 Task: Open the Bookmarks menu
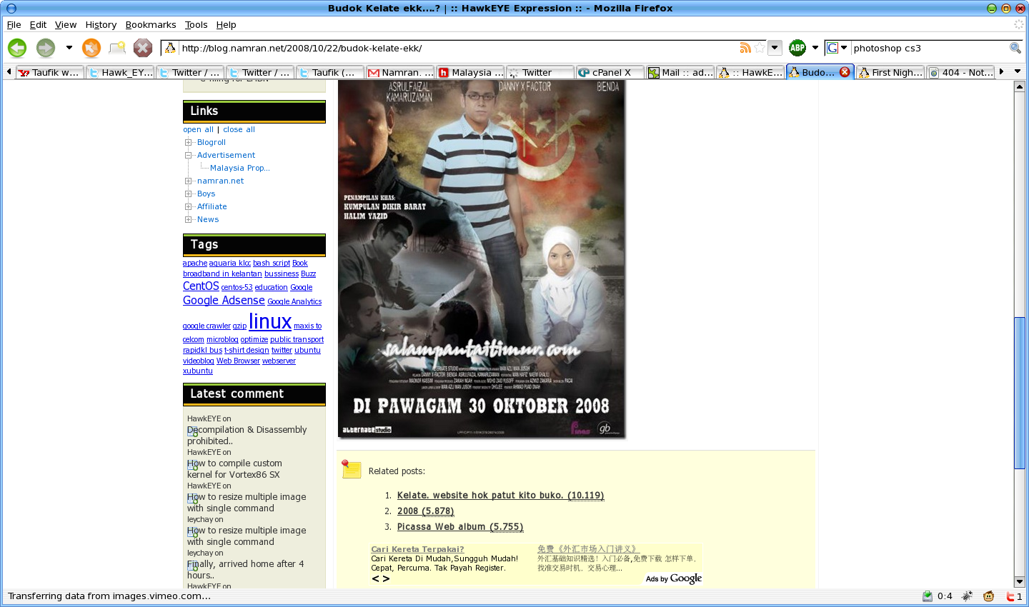pyautogui.click(x=150, y=24)
